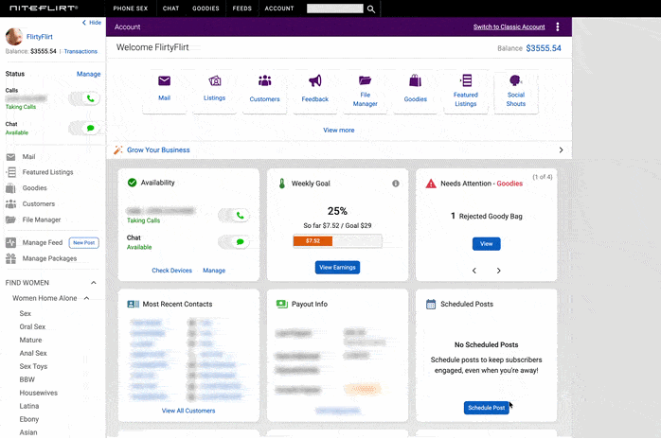Image resolution: width=661 pixels, height=439 pixels.
Task: Open the ACCOUNT menu
Action: click(x=279, y=9)
